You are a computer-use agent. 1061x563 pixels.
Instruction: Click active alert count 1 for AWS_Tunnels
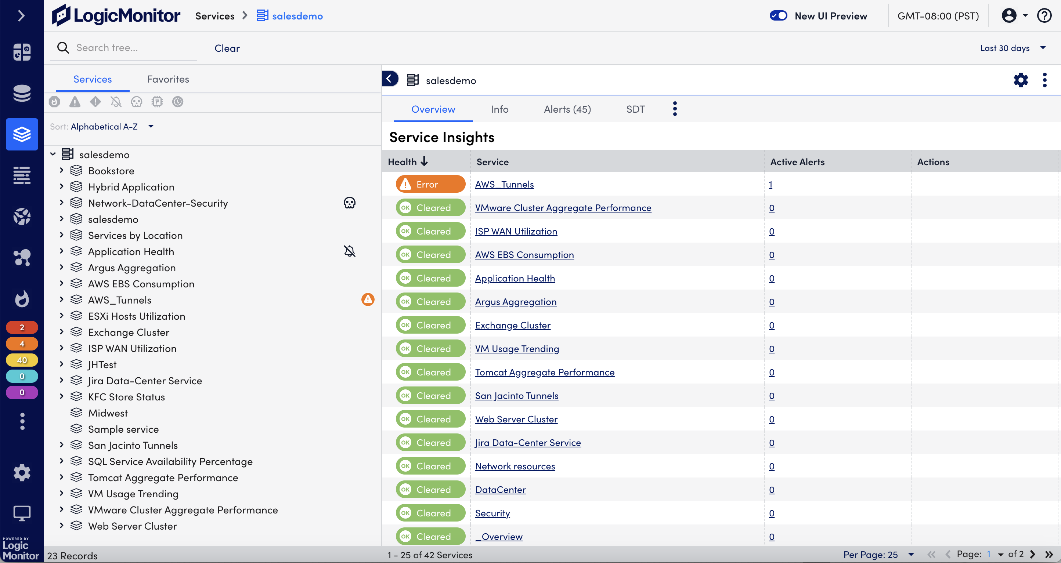click(x=771, y=184)
